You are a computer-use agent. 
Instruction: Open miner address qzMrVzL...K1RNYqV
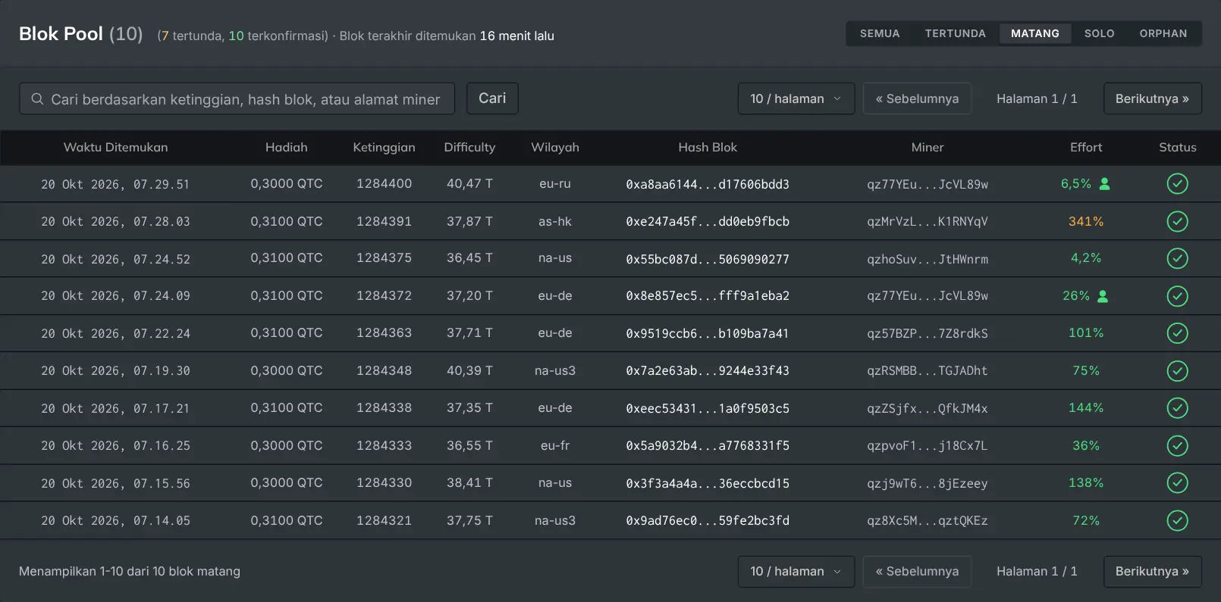[928, 222]
